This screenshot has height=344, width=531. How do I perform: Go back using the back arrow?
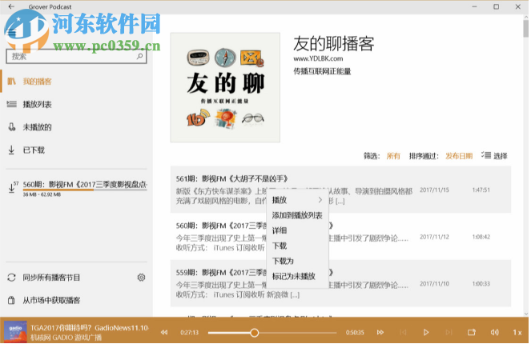click(11, 6)
